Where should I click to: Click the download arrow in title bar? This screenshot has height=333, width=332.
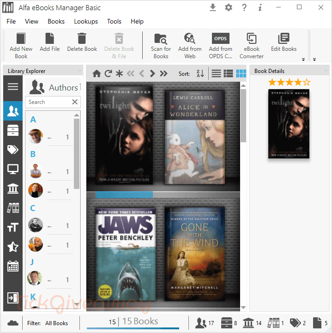coord(213,8)
